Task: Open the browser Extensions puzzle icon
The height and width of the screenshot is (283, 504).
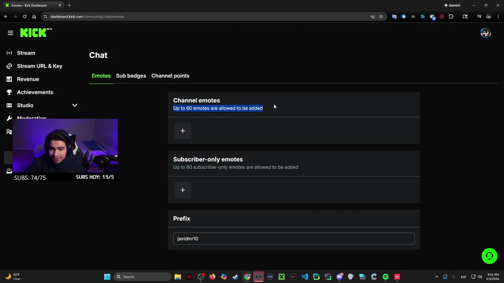Action: pos(451,17)
